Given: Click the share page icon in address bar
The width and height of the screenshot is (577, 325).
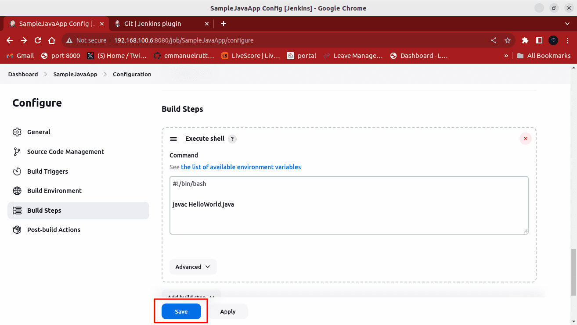Looking at the screenshot, I should tap(494, 40).
